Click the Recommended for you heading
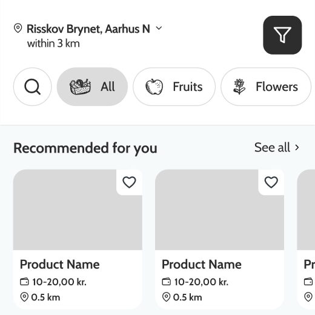 pos(85,148)
